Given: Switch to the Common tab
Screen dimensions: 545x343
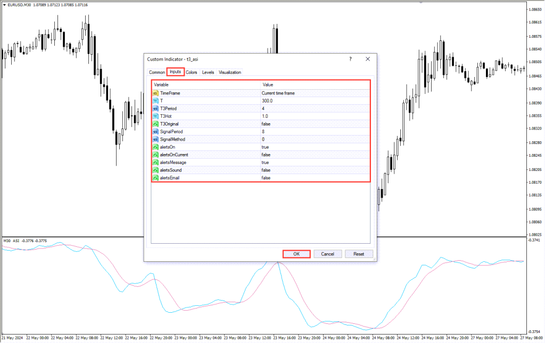Looking at the screenshot, I should pyautogui.click(x=157, y=72).
